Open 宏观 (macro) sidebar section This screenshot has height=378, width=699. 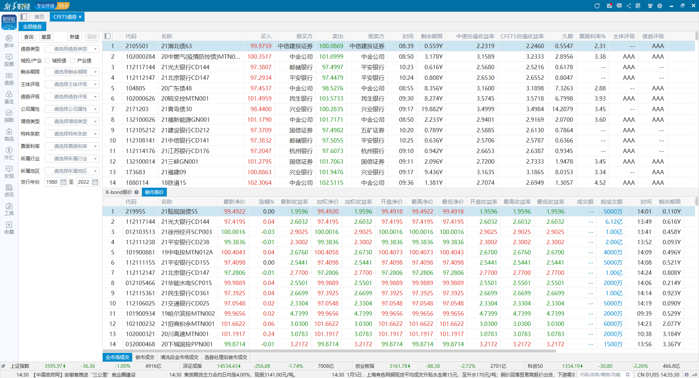9,172
